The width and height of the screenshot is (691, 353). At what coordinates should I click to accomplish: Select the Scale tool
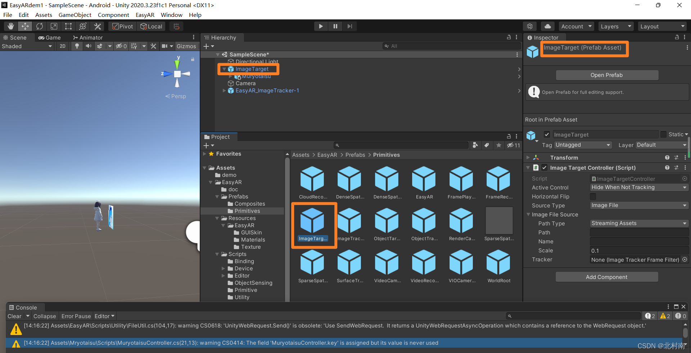[x=54, y=26]
